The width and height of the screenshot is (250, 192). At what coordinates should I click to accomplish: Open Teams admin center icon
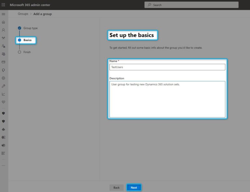(4, 145)
